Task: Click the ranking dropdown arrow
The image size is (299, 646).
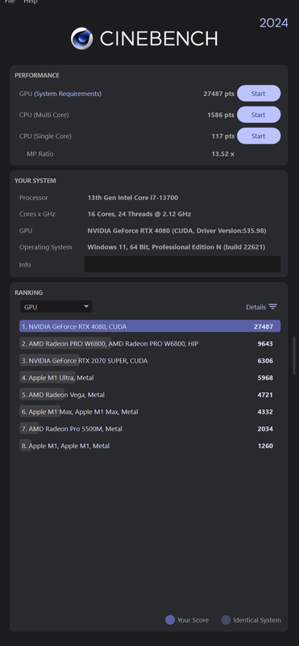Action: click(86, 307)
